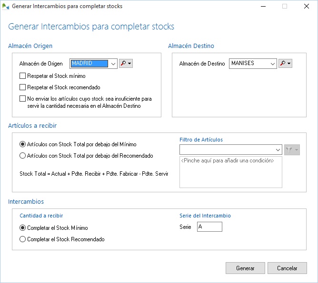Click the Serie input field
The image size is (318, 283).
click(209, 227)
